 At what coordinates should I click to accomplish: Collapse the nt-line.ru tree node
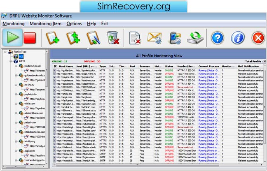click(16, 85)
